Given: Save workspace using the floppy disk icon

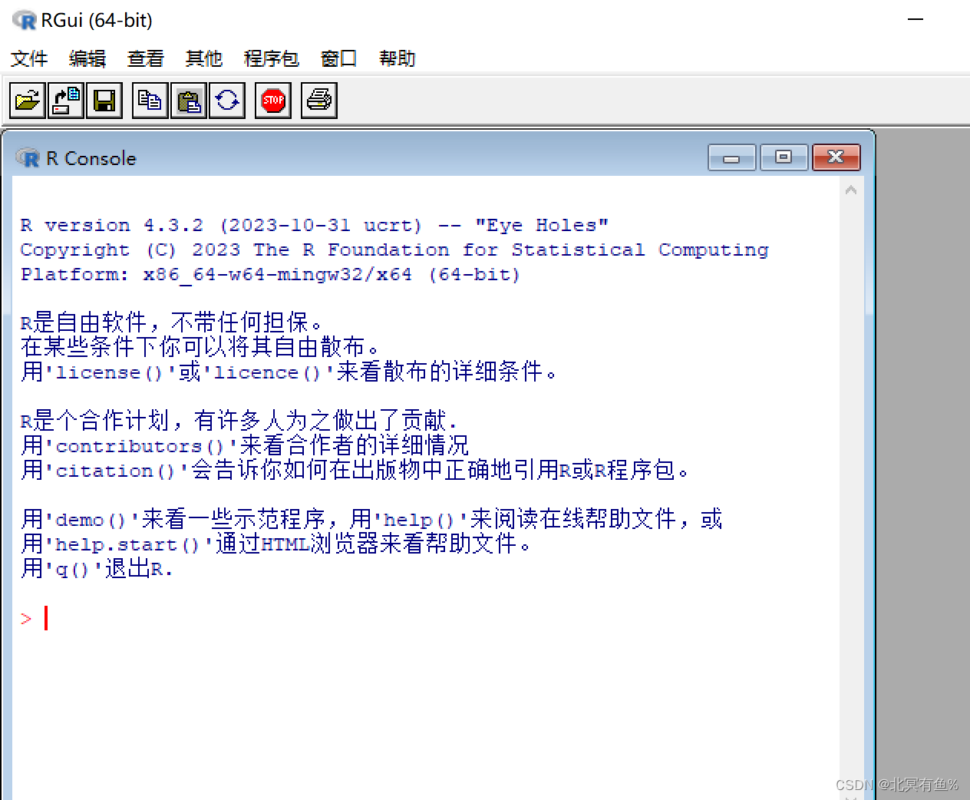Looking at the screenshot, I should click(x=104, y=101).
